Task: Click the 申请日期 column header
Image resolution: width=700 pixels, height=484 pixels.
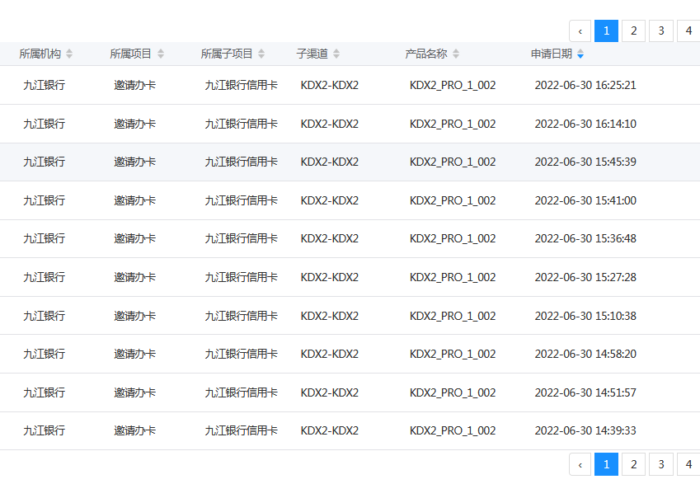Action: pyautogui.click(x=552, y=54)
